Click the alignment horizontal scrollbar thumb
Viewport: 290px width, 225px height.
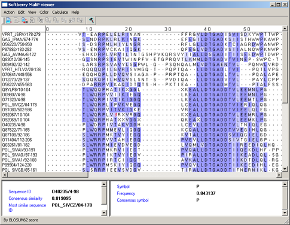[x=48, y=175]
